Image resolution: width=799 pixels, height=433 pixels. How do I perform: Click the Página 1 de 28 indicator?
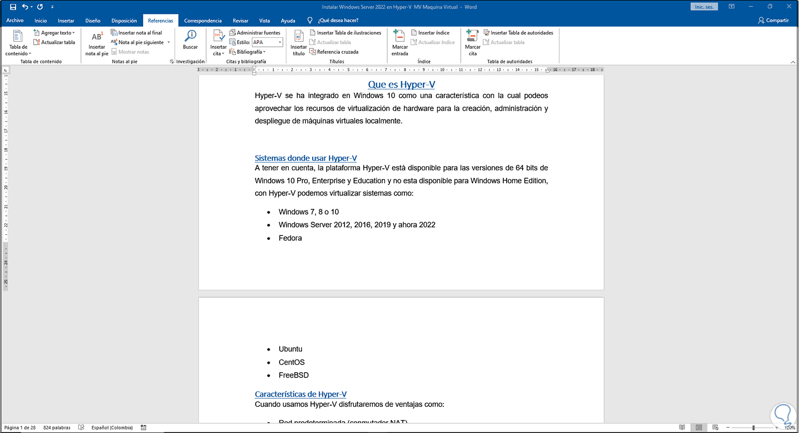[x=20, y=427]
